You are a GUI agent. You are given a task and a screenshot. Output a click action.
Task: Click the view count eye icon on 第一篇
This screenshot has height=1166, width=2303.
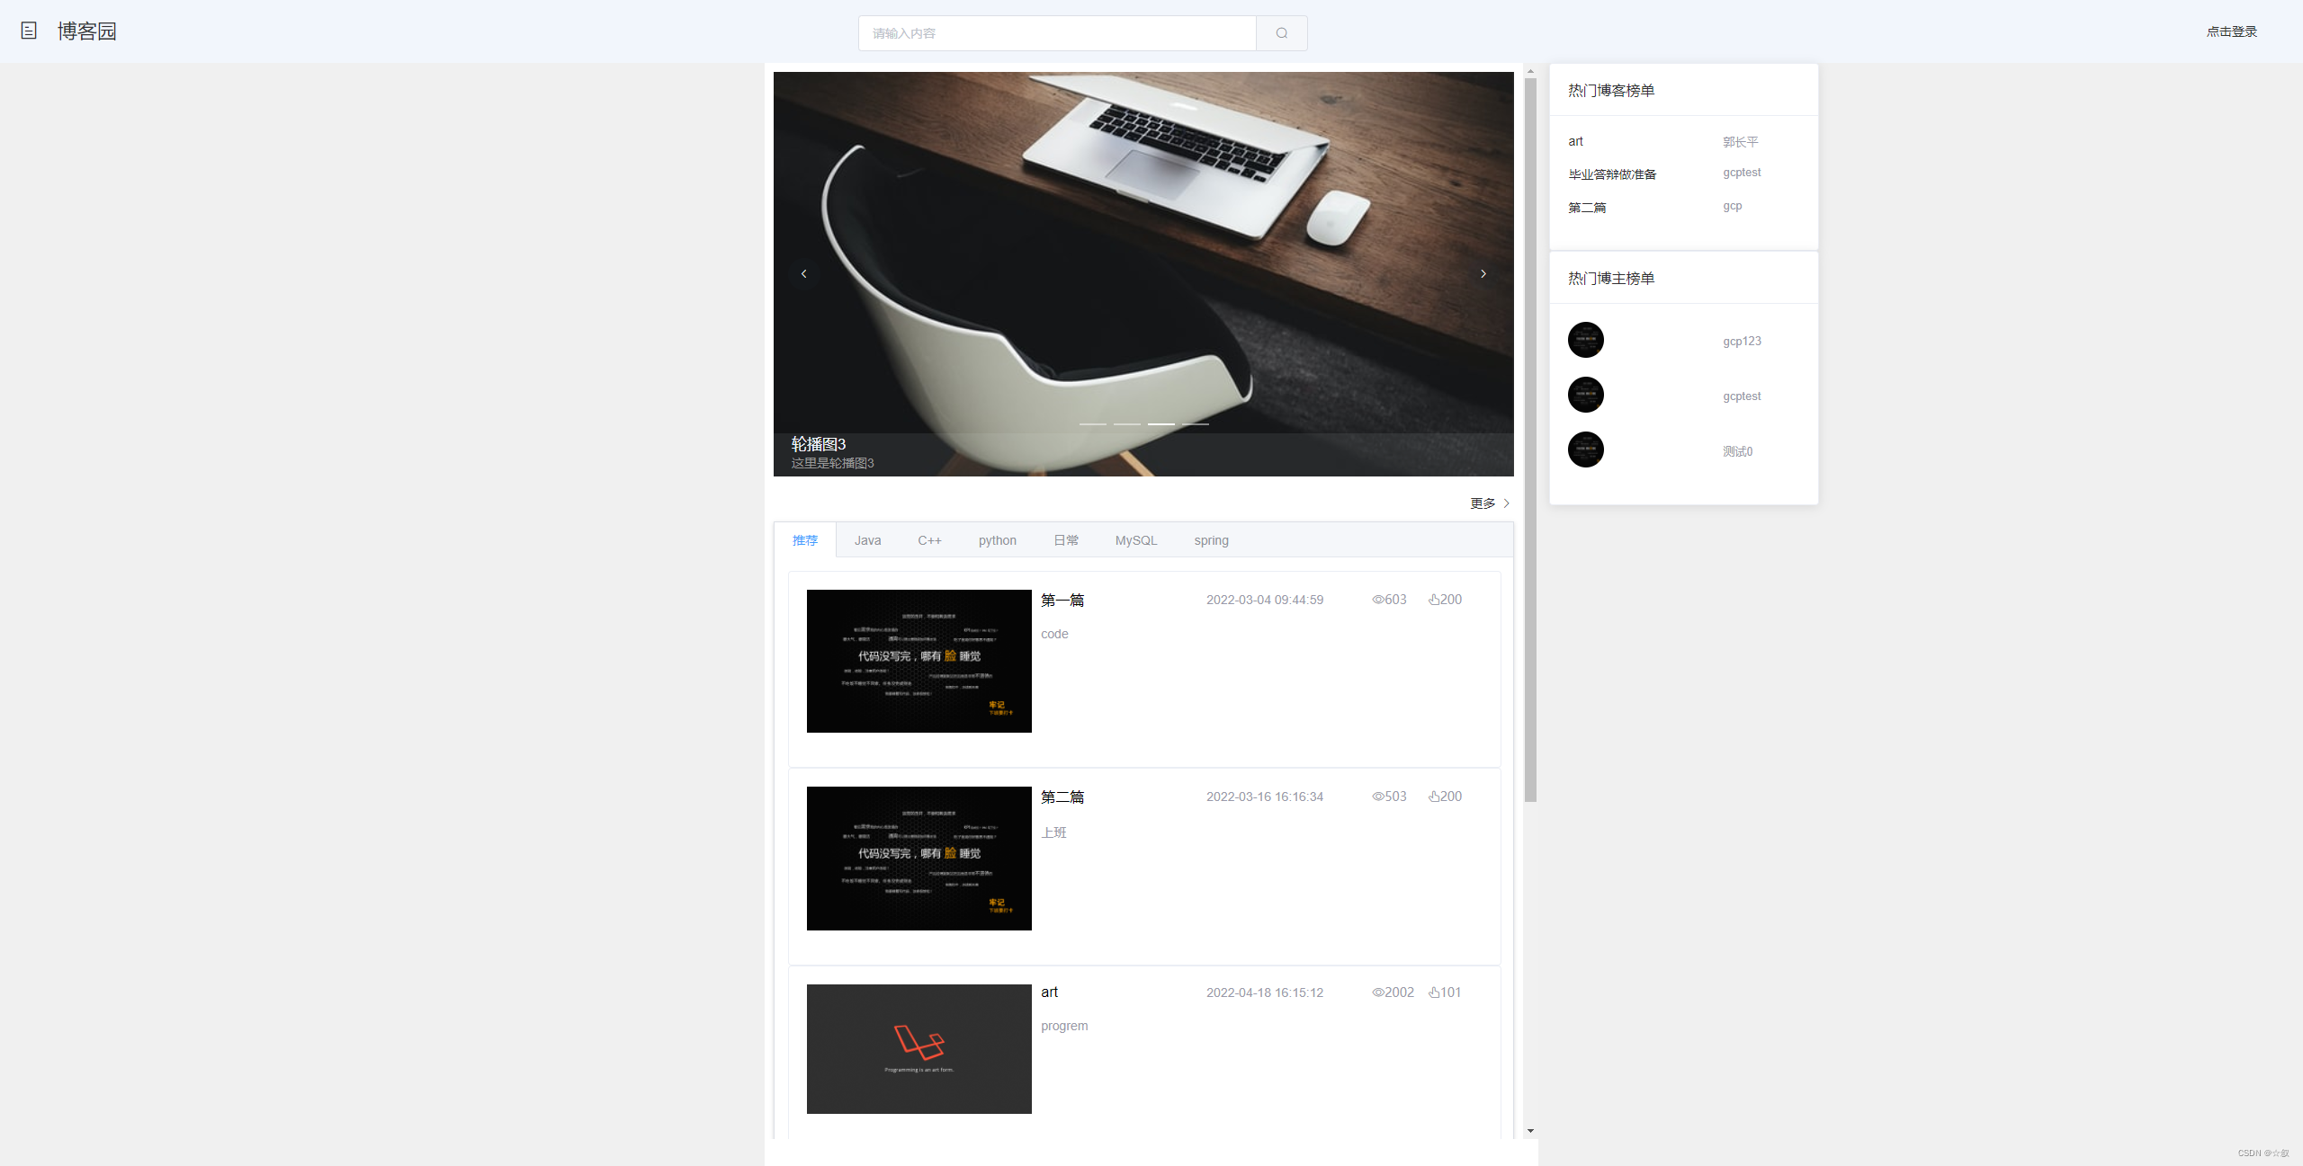pyautogui.click(x=1377, y=600)
